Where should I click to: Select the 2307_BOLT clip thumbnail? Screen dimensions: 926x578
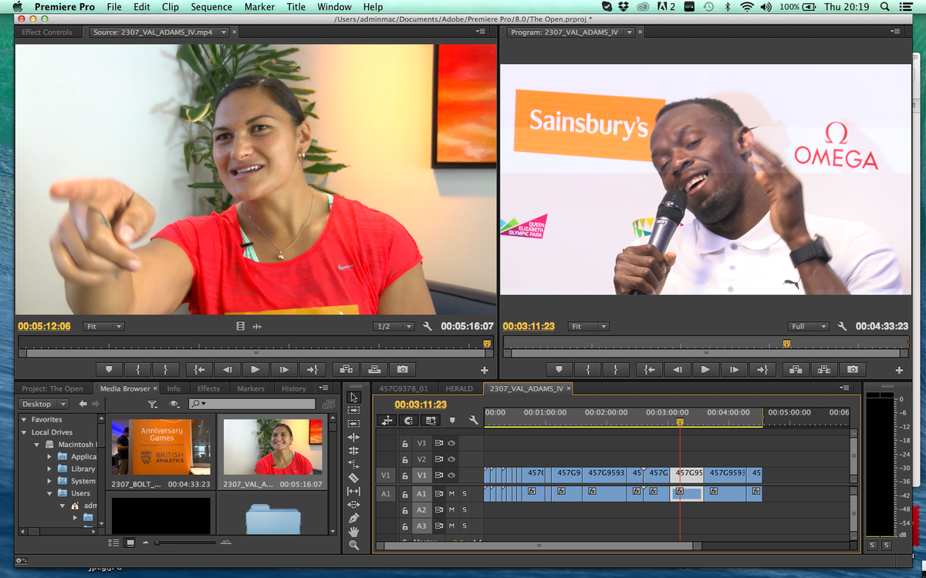[161, 447]
